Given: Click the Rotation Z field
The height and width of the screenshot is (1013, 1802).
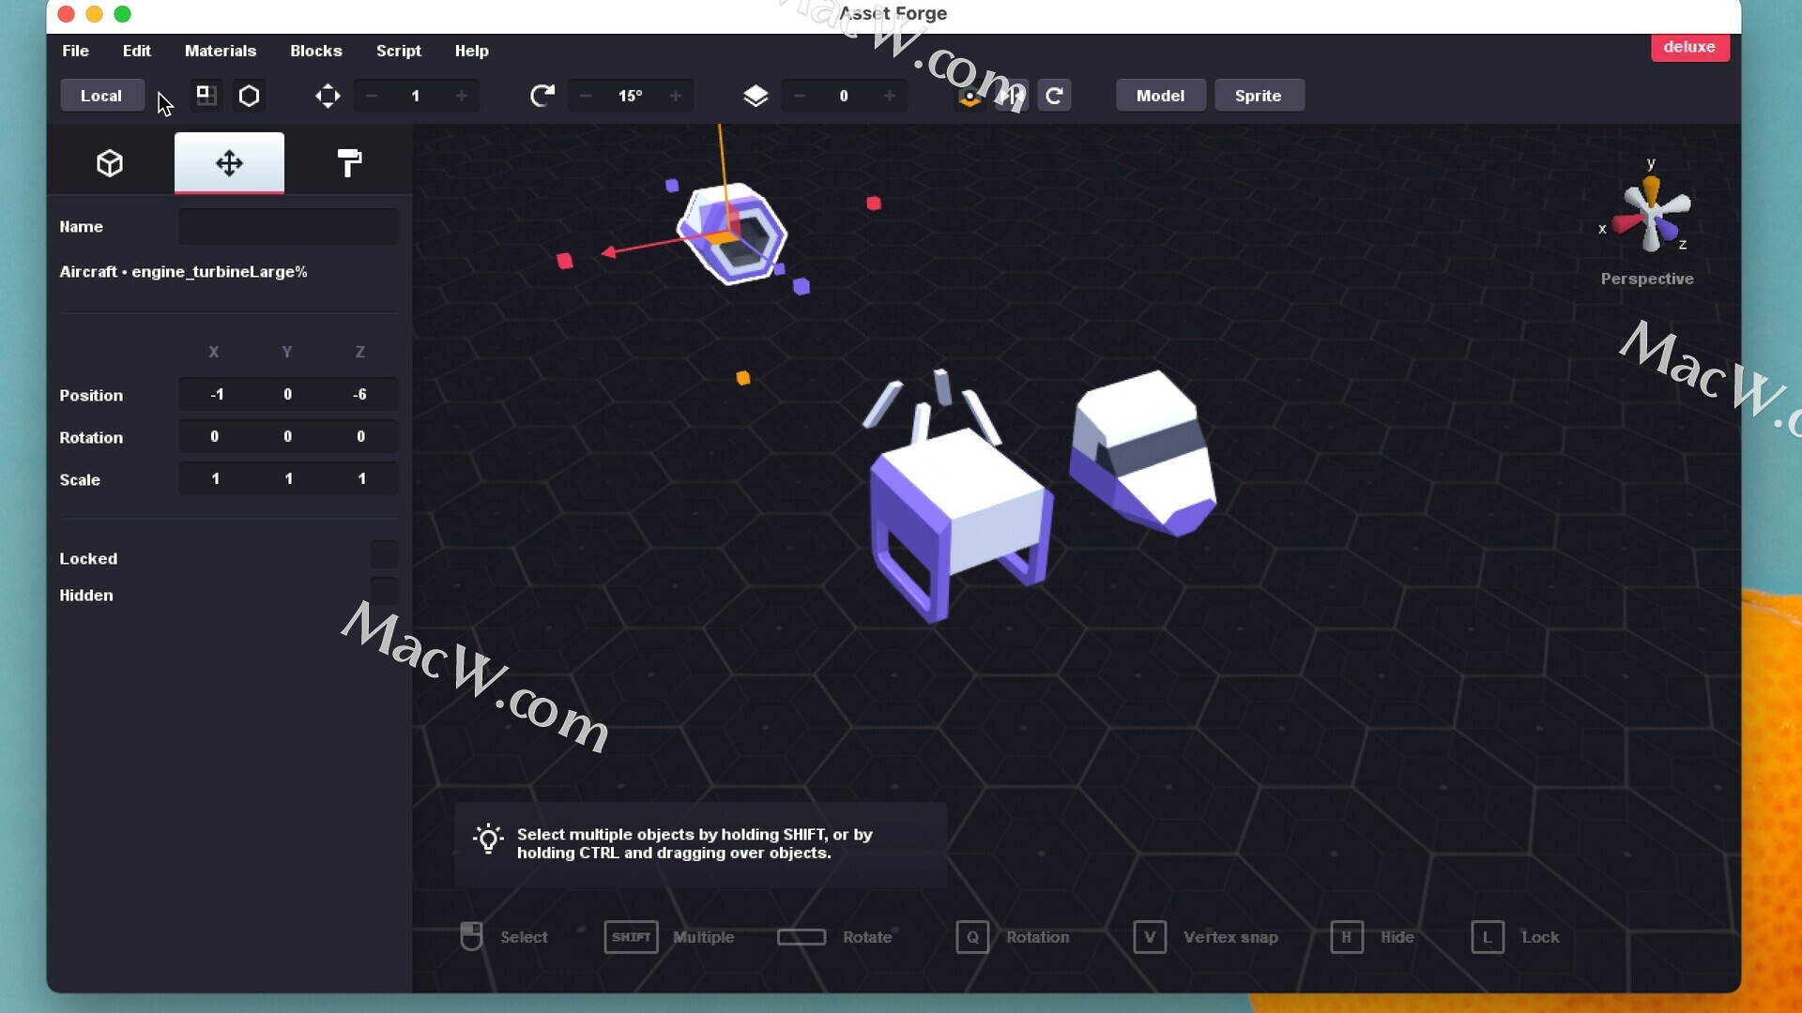Looking at the screenshot, I should click(360, 436).
